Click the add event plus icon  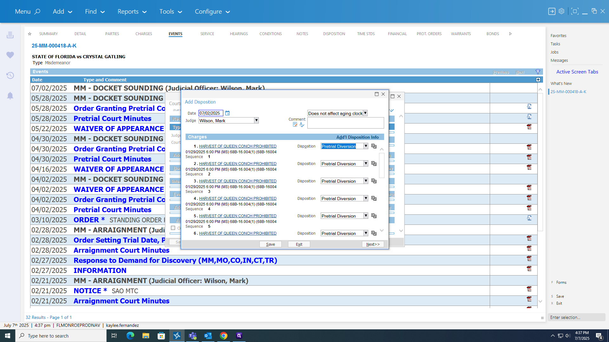tap(538, 80)
